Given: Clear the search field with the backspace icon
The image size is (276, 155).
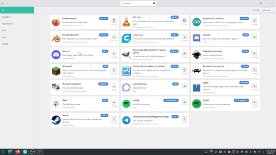Looking at the screenshot, I should (154, 3).
